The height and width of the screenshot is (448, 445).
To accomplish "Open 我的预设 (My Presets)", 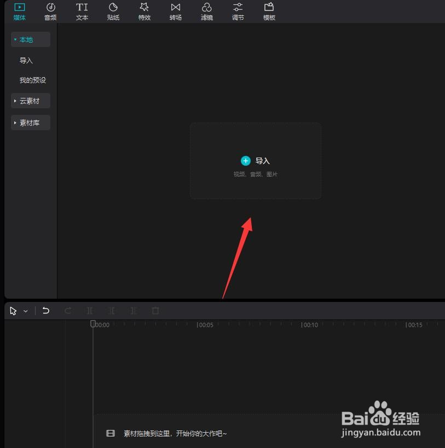I will click(x=33, y=80).
